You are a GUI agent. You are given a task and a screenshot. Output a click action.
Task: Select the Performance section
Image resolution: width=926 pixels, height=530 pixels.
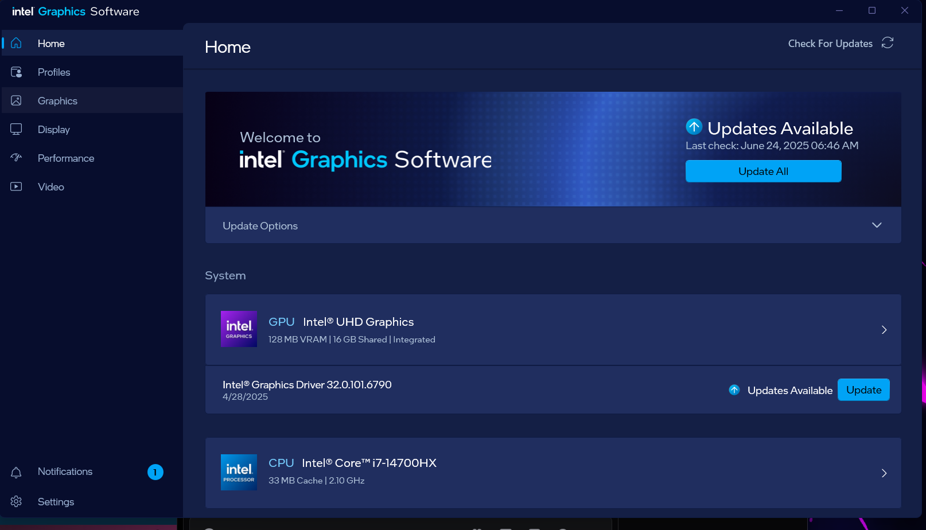point(92,158)
